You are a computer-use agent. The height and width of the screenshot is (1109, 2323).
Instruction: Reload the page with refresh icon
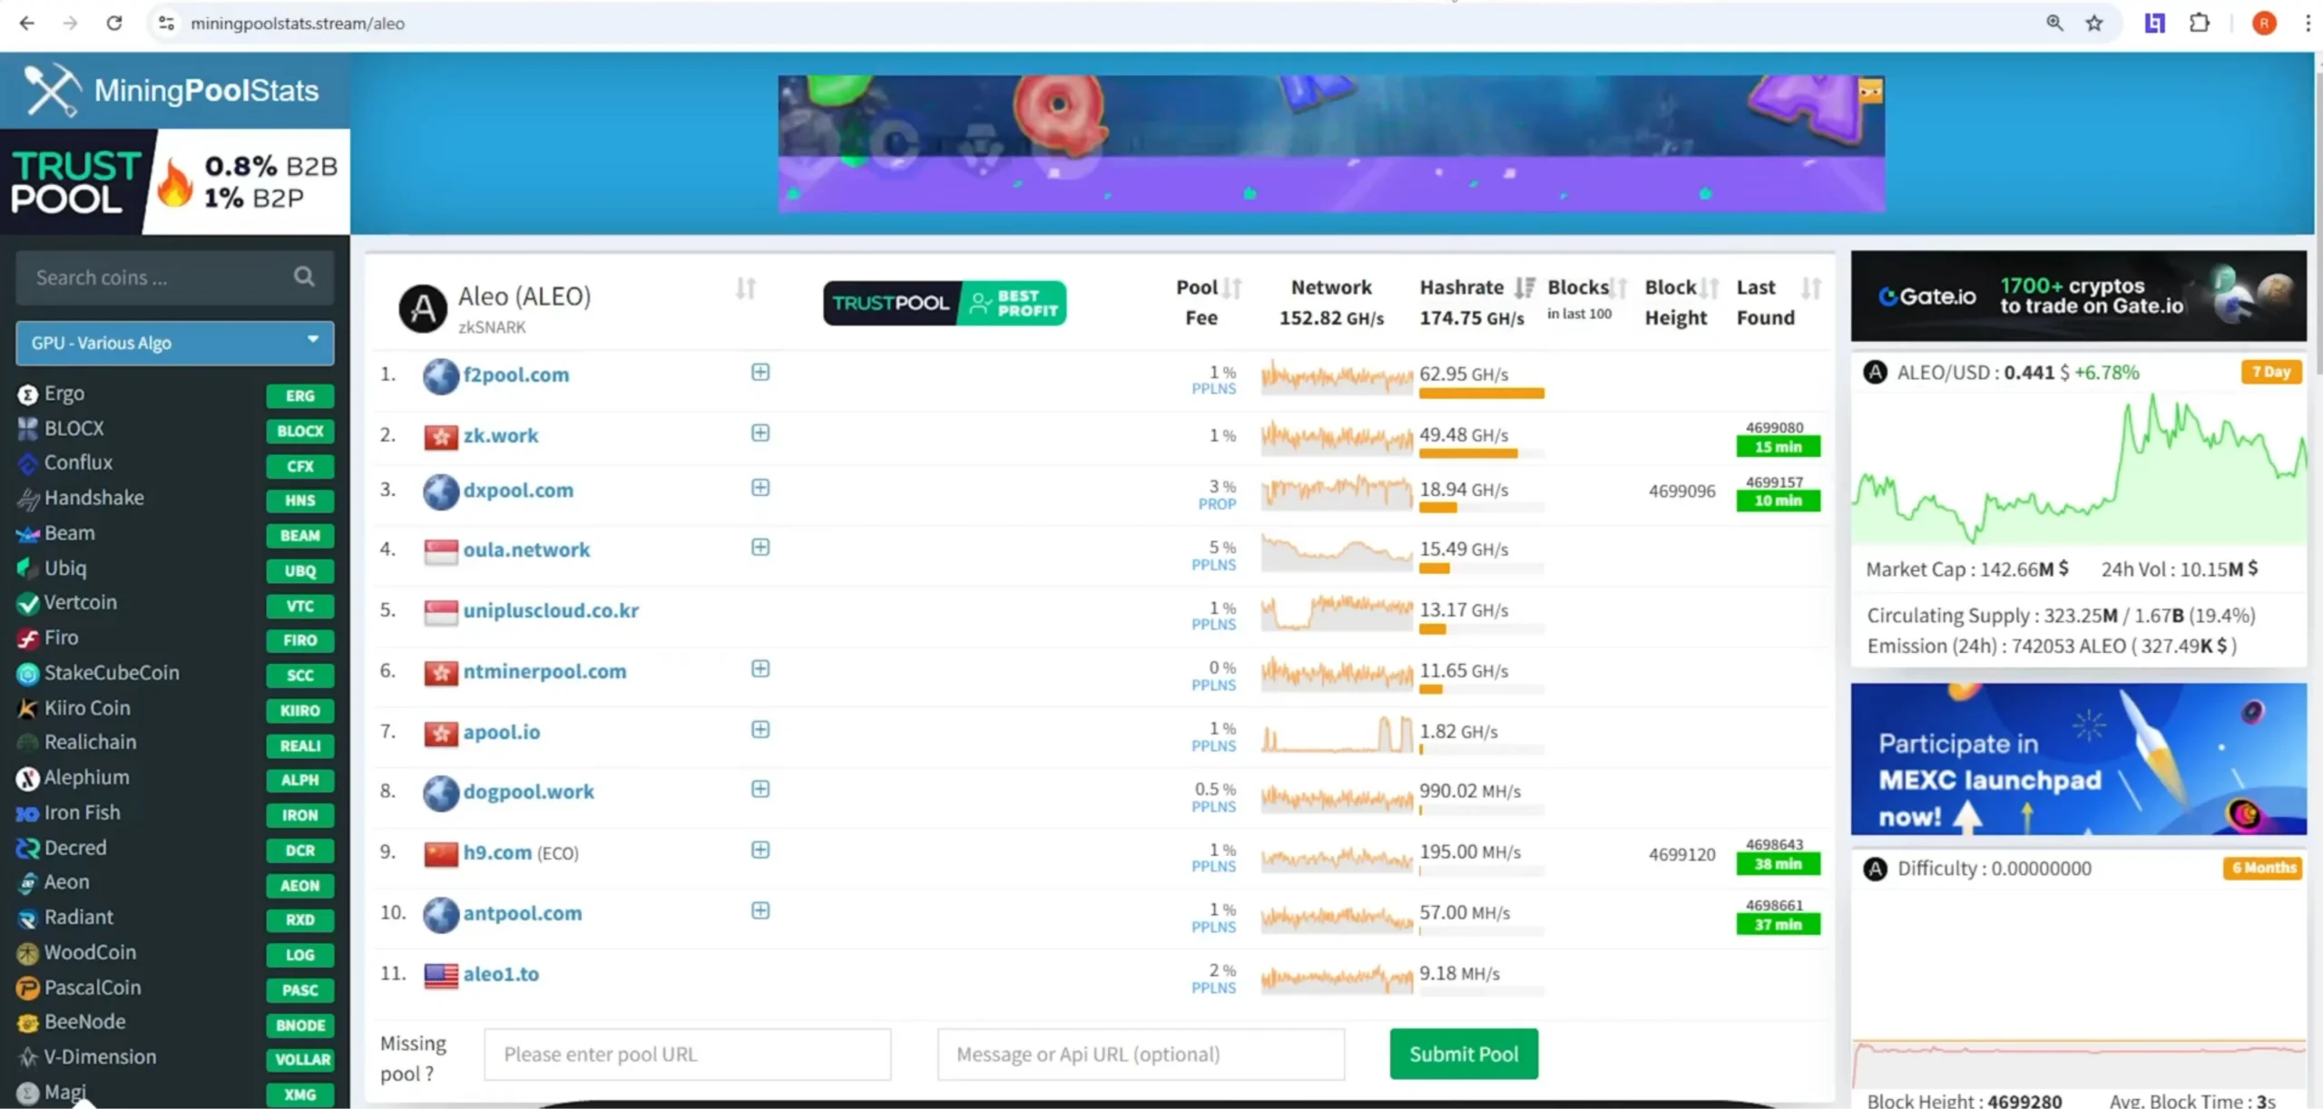click(x=113, y=23)
